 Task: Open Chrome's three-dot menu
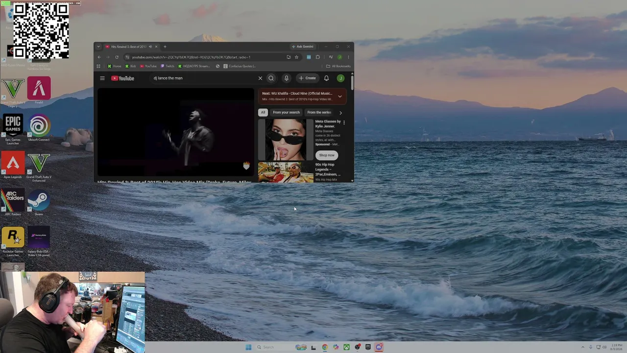pos(348,57)
